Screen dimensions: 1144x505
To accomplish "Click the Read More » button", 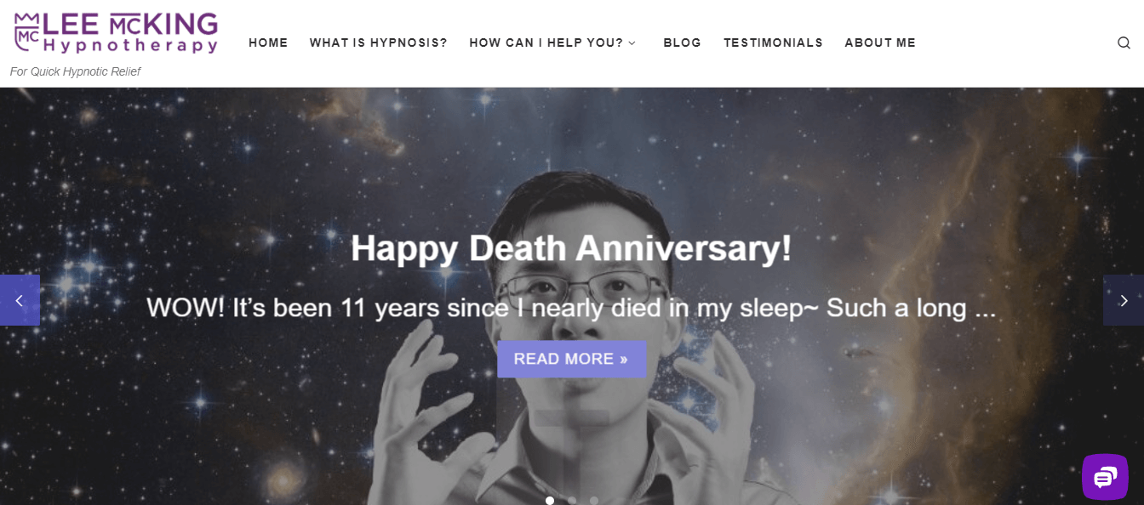I will (x=571, y=359).
